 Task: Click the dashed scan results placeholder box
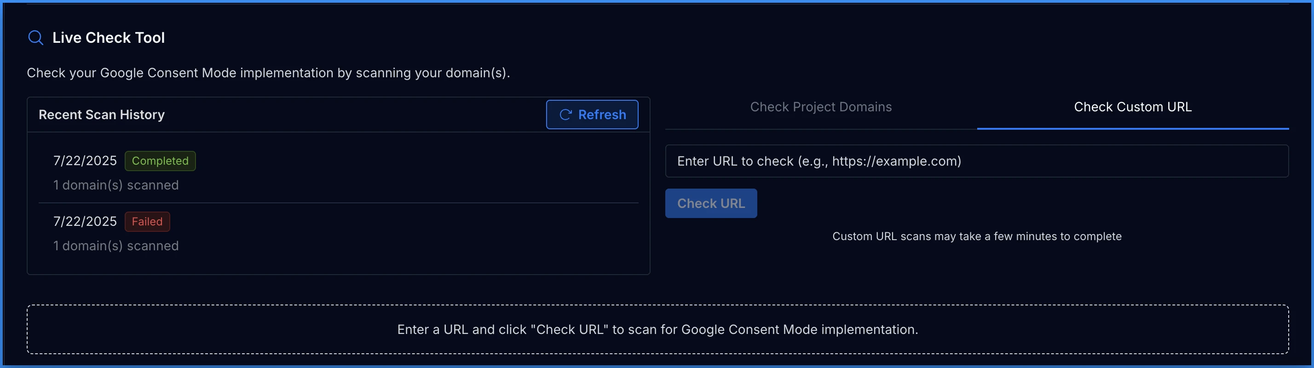click(657, 329)
